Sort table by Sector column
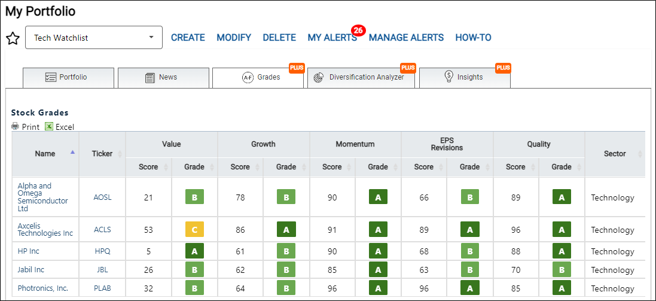This screenshot has height=301, width=656. coord(615,154)
